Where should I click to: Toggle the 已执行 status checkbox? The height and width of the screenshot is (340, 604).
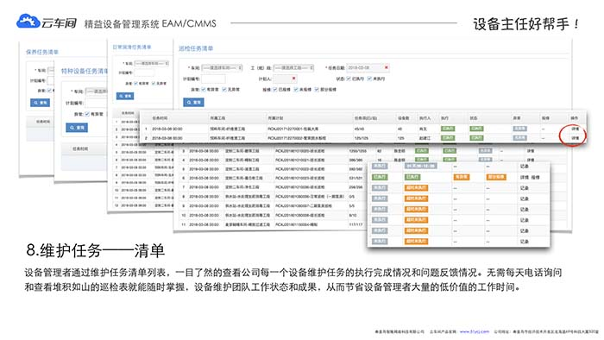[349, 79]
